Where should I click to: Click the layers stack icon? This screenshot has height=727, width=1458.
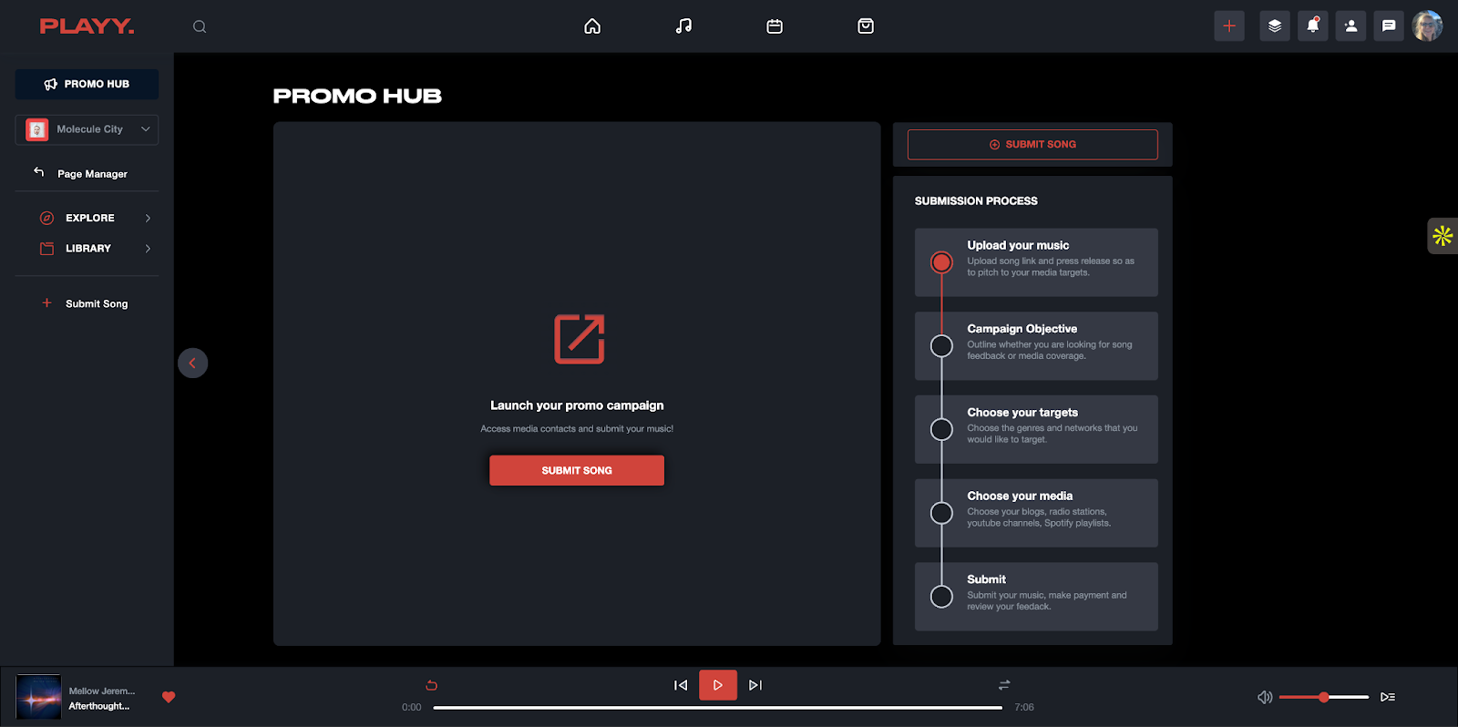(x=1274, y=26)
